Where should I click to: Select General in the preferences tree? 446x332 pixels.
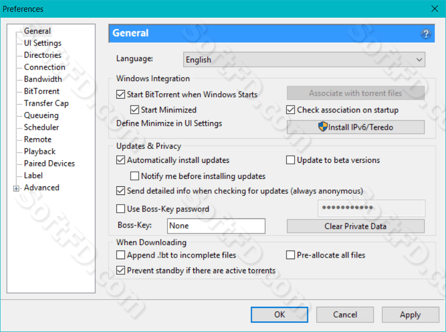(x=37, y=31)
